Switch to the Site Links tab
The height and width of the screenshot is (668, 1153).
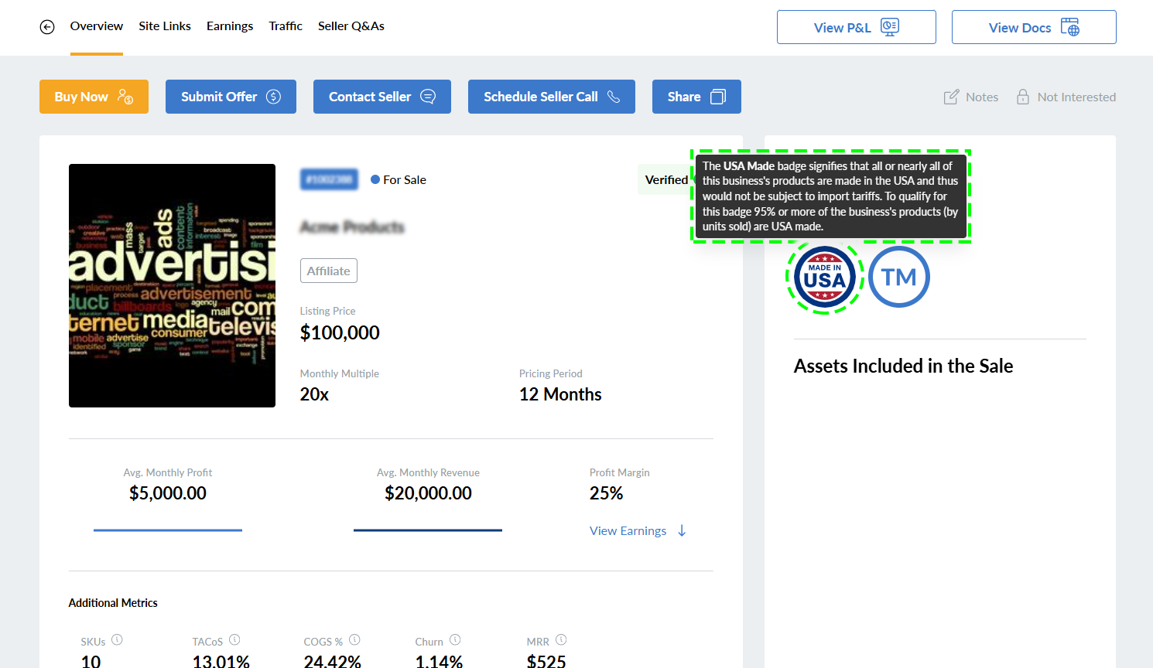click(165, 26)
